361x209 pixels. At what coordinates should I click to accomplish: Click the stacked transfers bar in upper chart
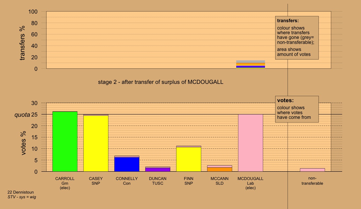pos(251,64)
